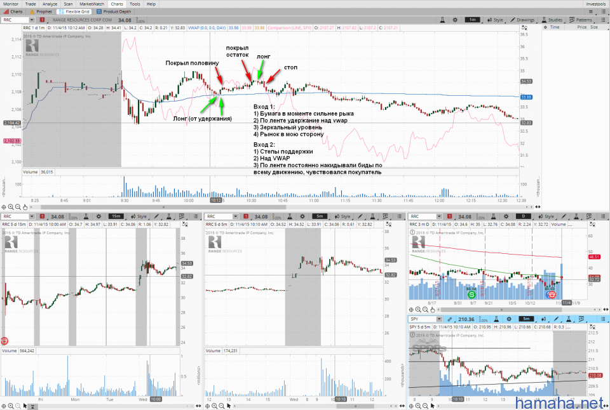Viewport: 610px width, 410px height.
Task: Click the Price column header
Action: click(581, 27)
